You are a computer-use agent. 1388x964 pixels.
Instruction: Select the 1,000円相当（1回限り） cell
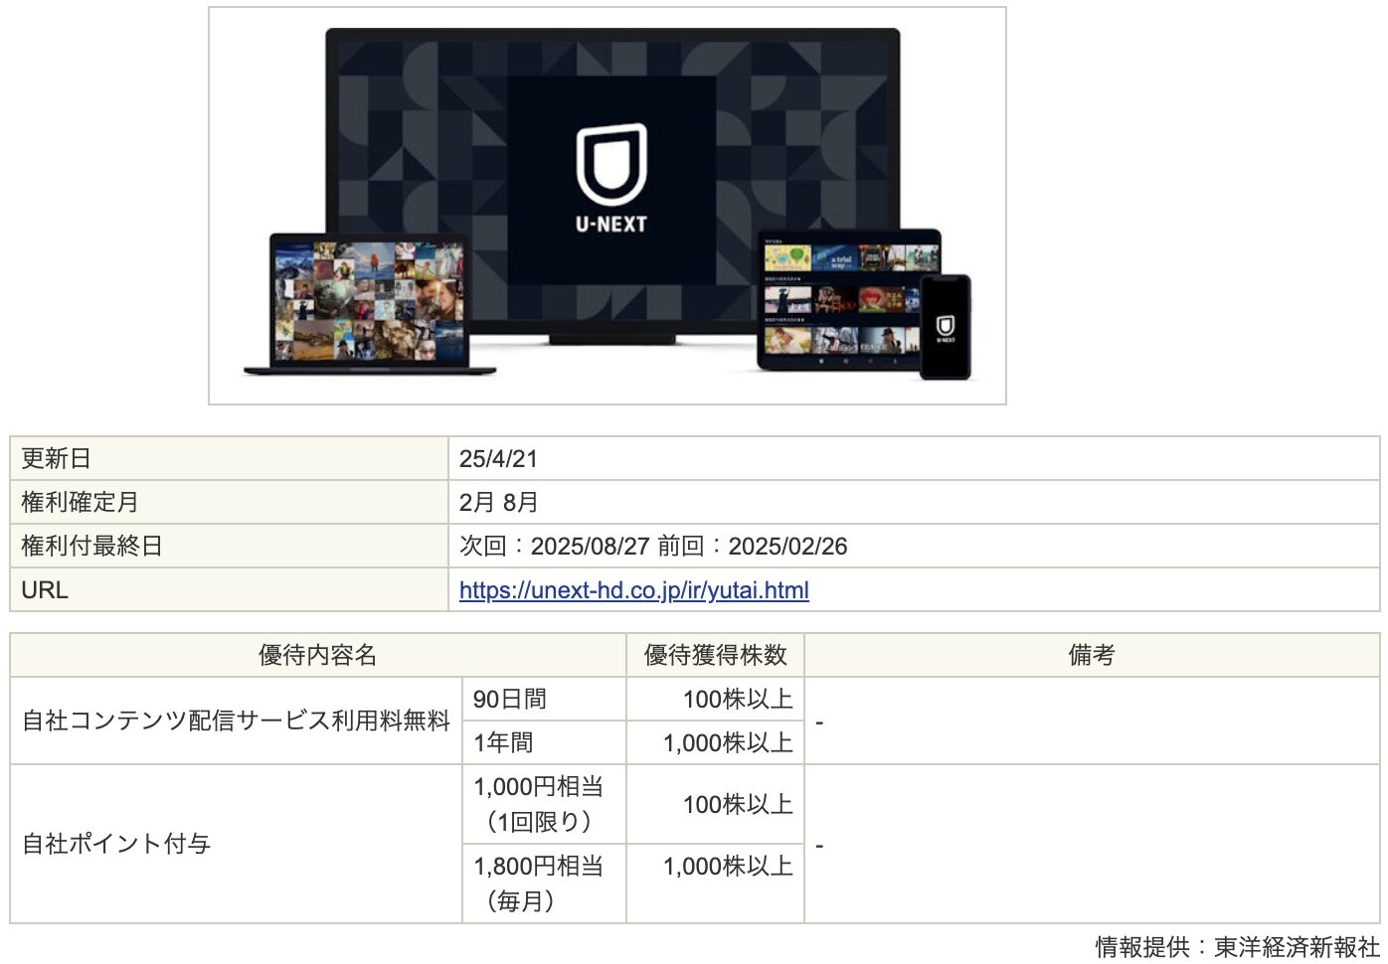click(544, 804)
